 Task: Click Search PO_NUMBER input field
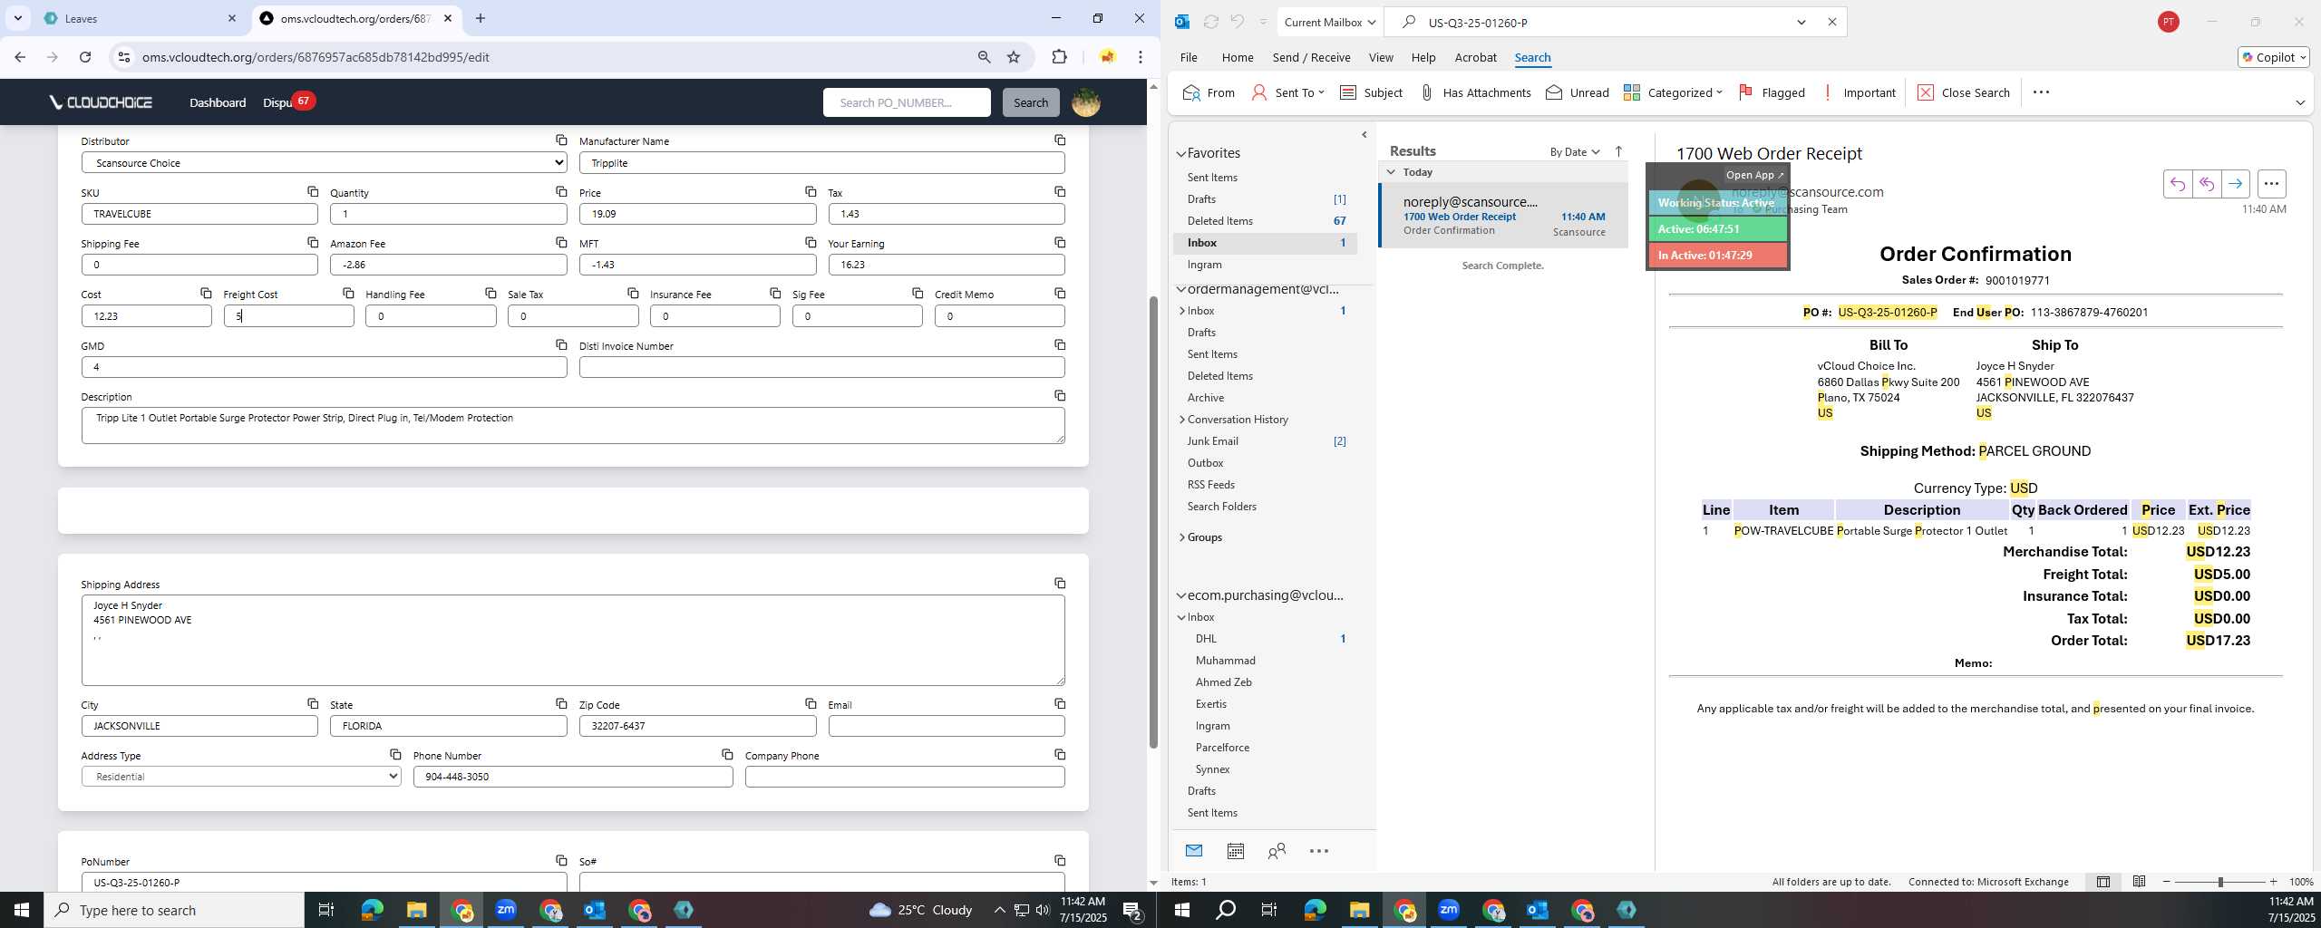pyautogui.click(x=907, y=102)
